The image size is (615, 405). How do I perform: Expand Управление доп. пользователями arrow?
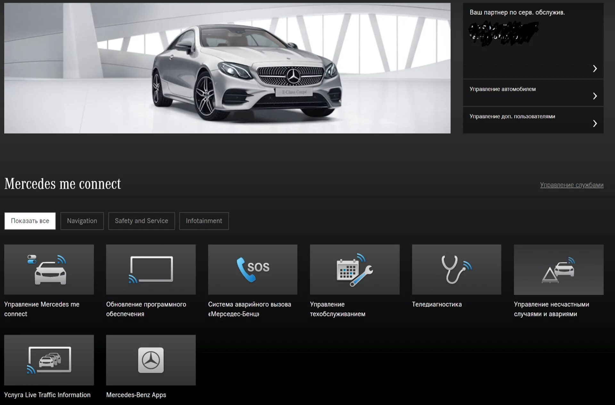(x=595, y=123)
